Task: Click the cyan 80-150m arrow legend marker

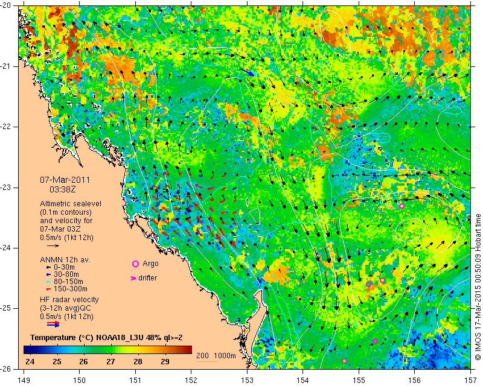Action: 48,282
